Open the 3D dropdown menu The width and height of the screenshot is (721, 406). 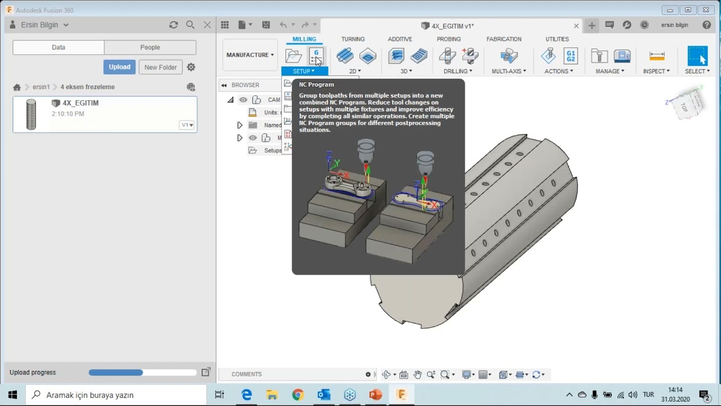coord(407,71)
